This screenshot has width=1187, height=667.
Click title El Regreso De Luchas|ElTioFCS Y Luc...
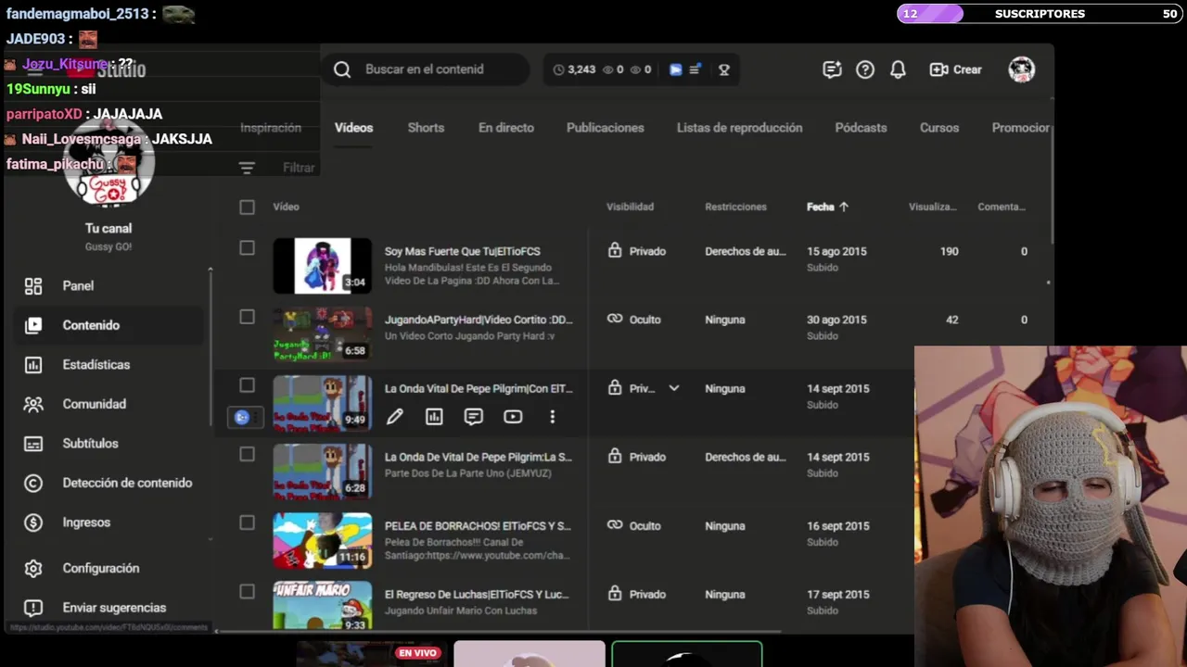tap(479, 595)
